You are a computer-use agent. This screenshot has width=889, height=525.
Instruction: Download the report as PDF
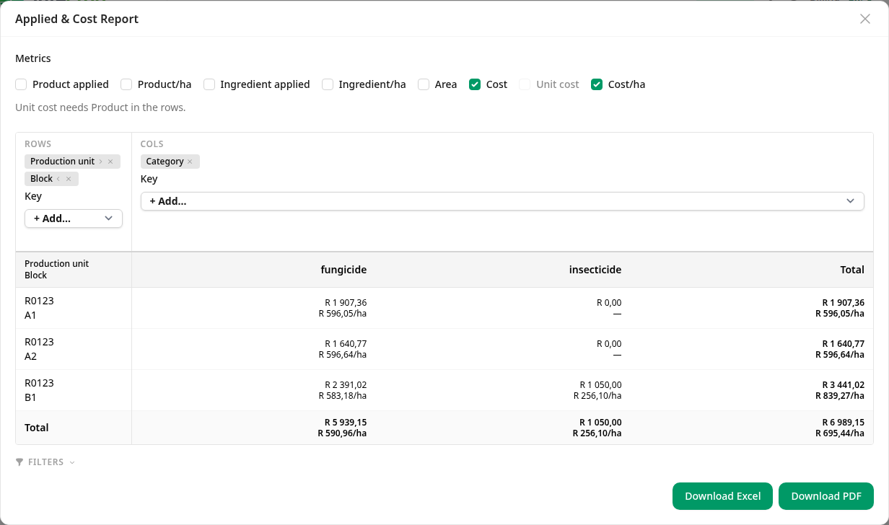tap(826, 496)
